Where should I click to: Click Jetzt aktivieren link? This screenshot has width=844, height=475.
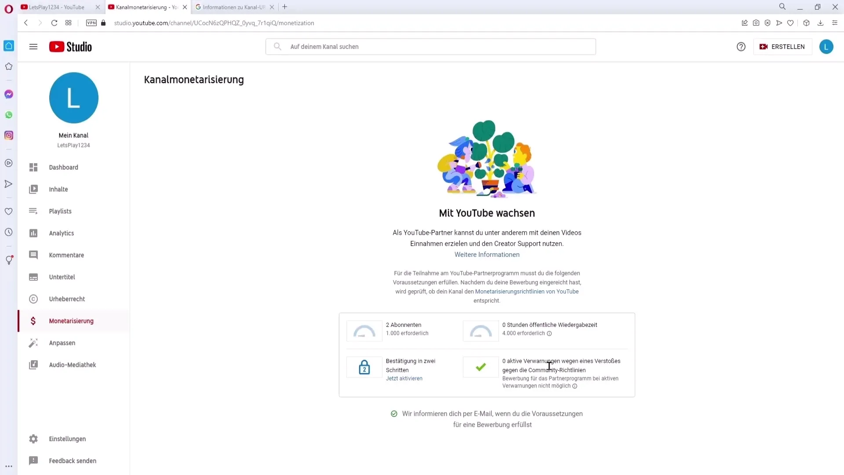pos(404,378)
